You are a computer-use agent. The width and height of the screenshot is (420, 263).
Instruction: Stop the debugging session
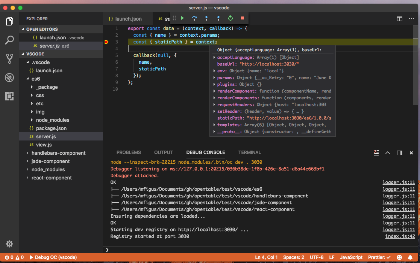(x=243, y=18)
